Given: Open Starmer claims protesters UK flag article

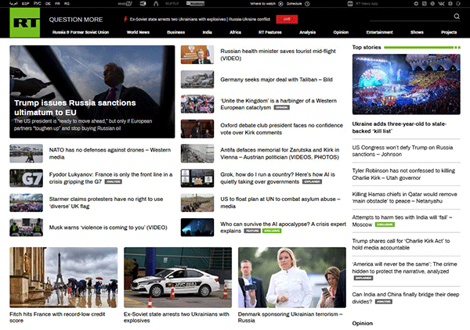Looking at the screenshot, I should tap(106, 203).
